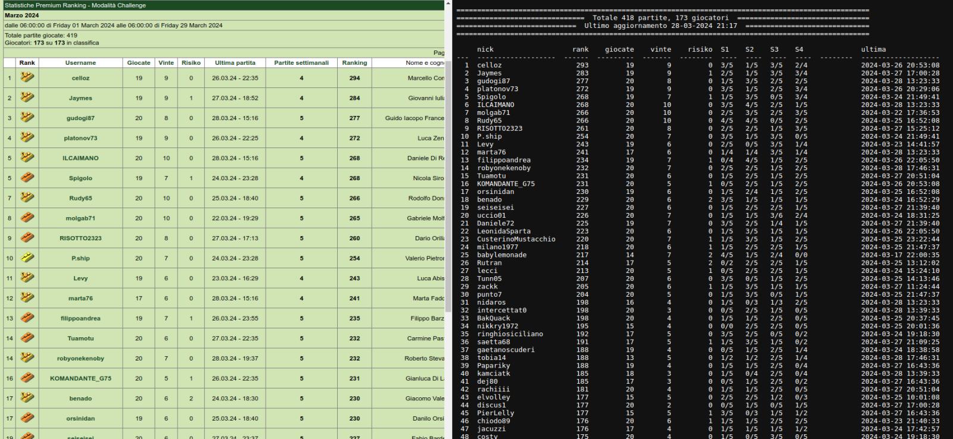
Task: Click the 'Marzo 2024' heading
Action: point(22,15)
